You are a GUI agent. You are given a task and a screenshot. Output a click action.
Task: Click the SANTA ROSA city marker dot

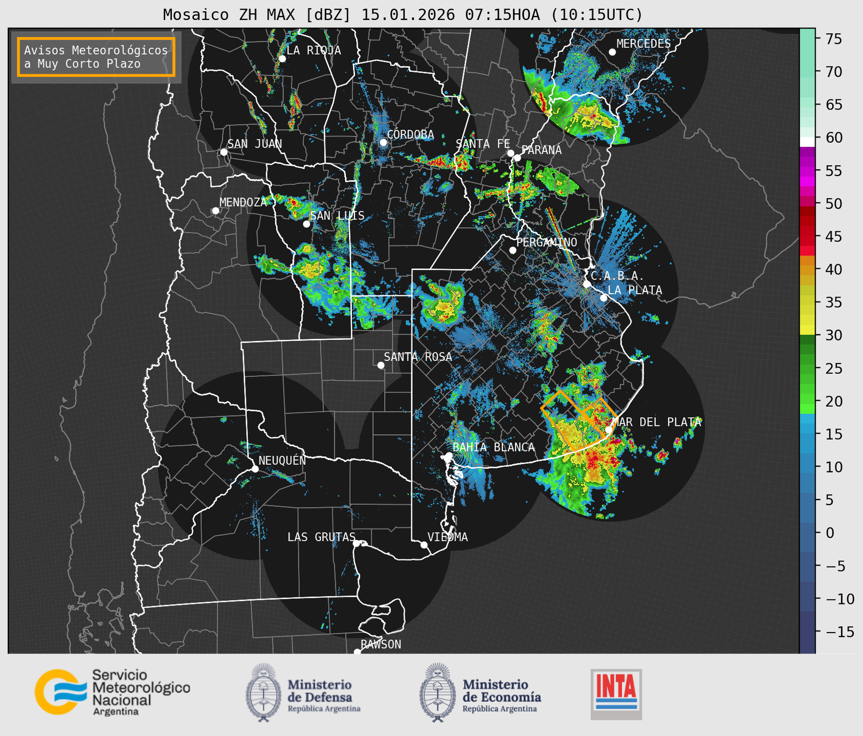click(381, 365)
